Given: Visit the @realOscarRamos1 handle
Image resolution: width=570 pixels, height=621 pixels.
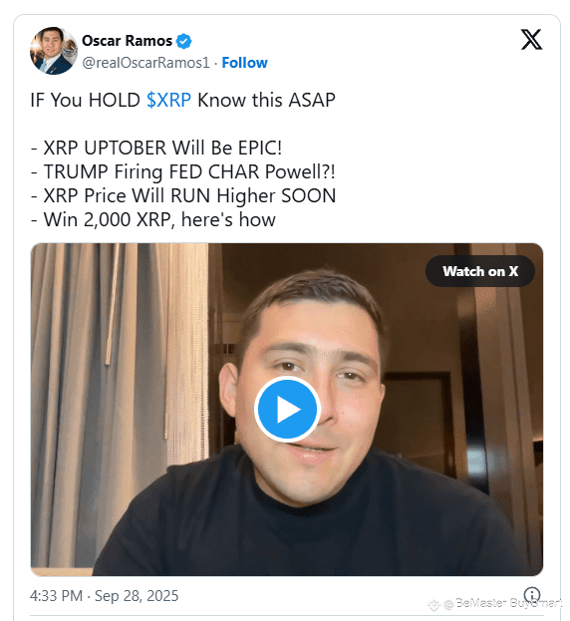Looking at the screenshot, I should [145, 63].
